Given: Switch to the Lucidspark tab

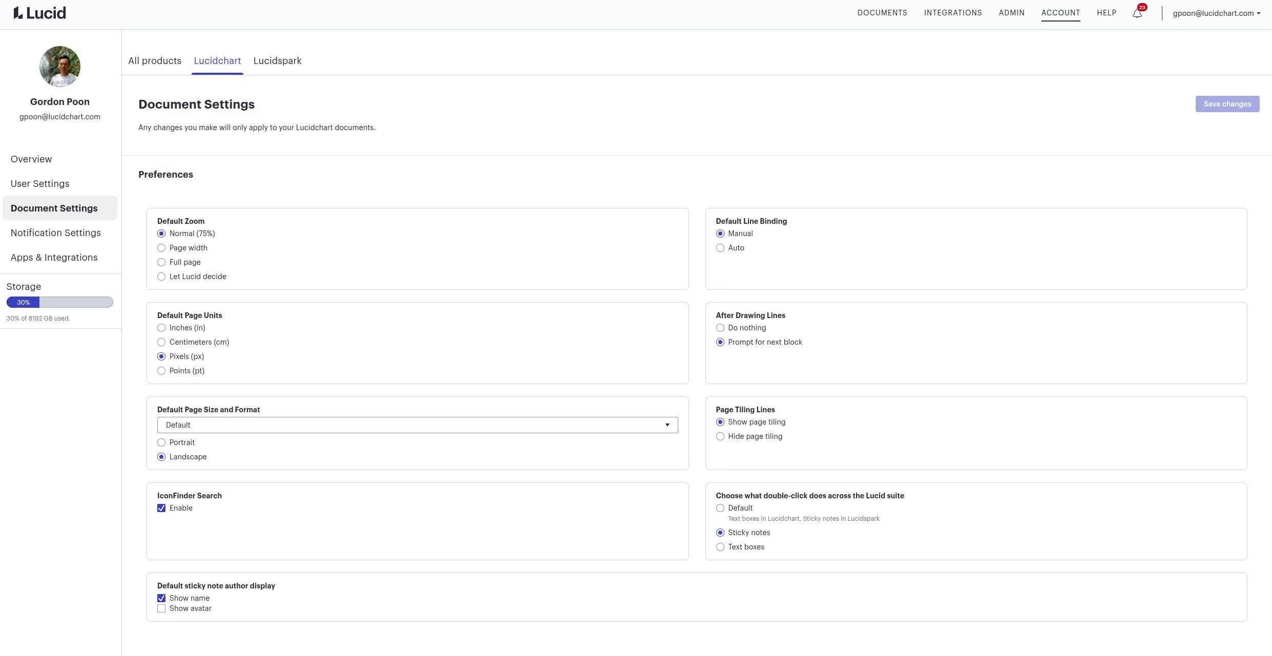Looking at the screenshot, I should coord(277,61).
